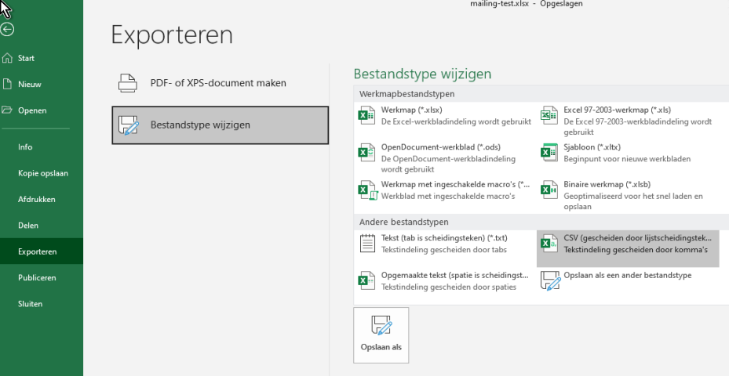Click the OpenDocument-werkblad icon
Image resolution: width=729 pixels, height=376 pixels.
[x=366, y=152]
